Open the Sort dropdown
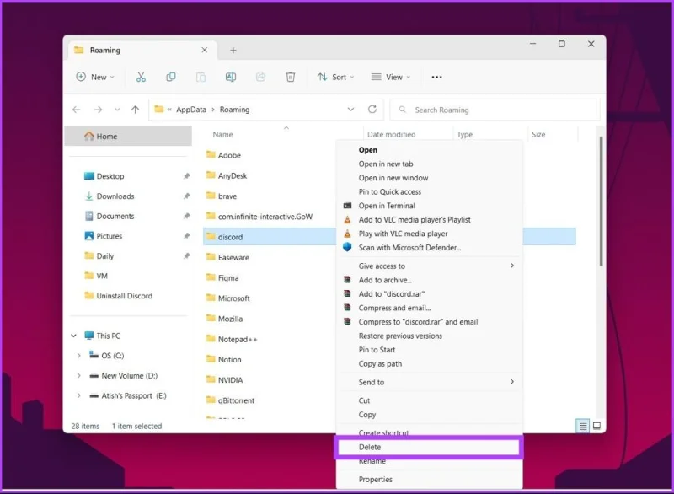674x494 pixels. pyautogui.click(x=336, y=77)
